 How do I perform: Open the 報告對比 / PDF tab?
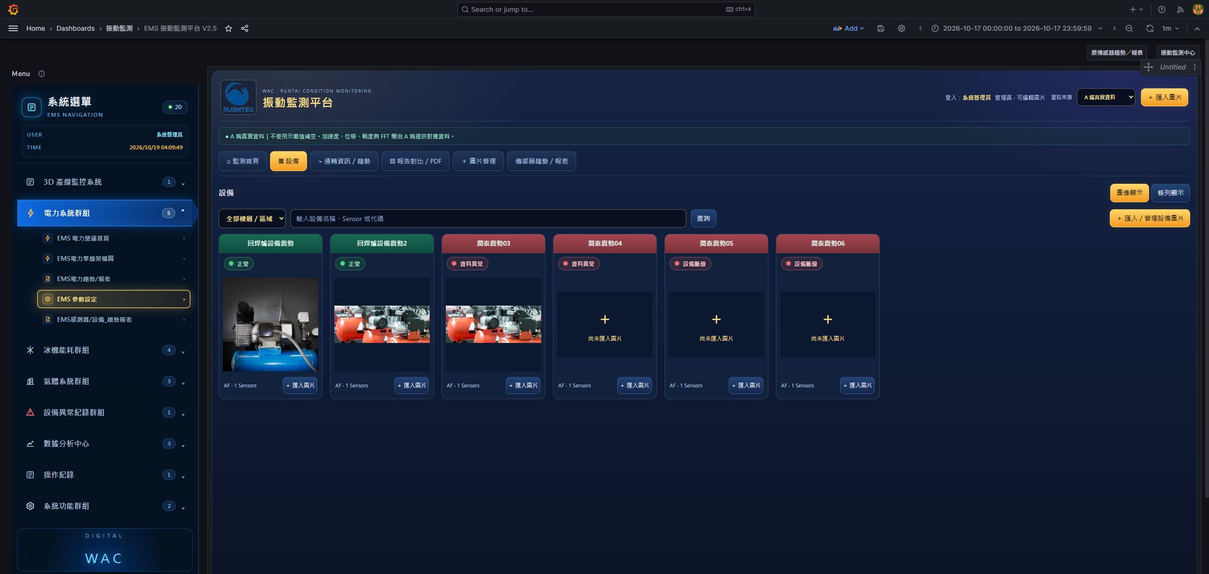(x=416, y=161)
